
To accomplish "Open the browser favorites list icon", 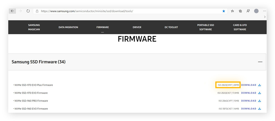I will click(232, 11).
